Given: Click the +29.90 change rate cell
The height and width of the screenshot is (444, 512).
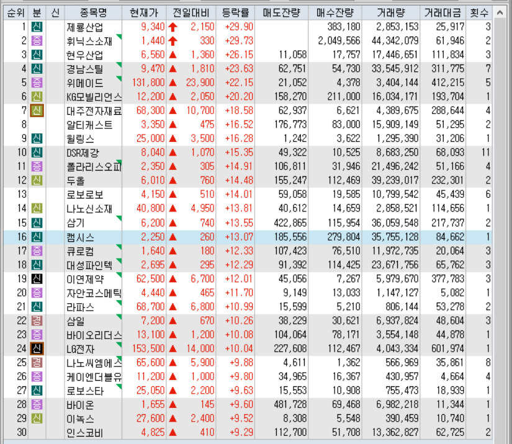Looking at the screenshot, I should click(239, 27).
